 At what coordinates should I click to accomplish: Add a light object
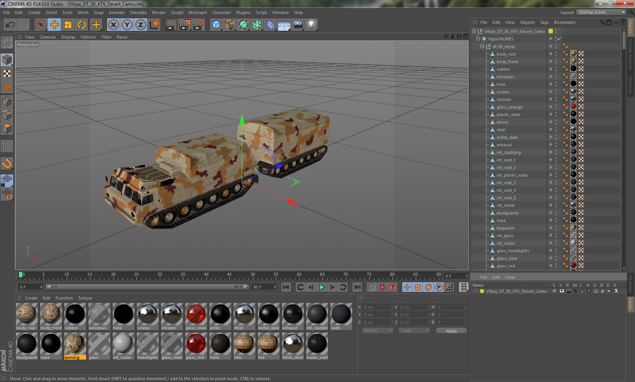coord(311,25)
